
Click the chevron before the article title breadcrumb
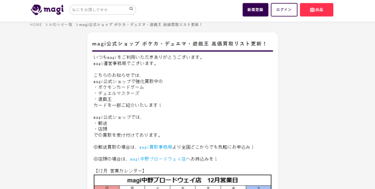coord(76,25)
